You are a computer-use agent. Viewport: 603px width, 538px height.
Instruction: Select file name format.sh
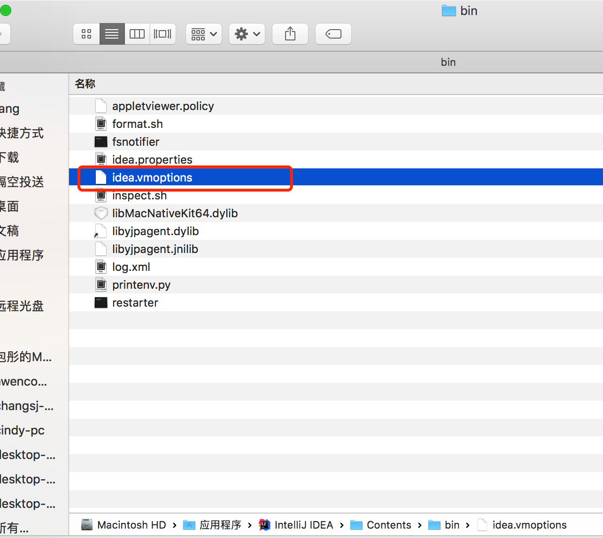pyautogui.click(x=138, y=124)
